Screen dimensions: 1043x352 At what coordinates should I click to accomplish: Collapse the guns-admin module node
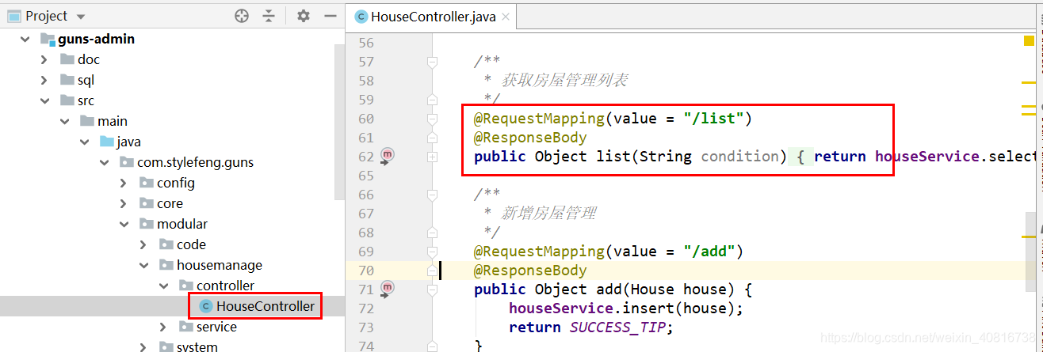tap(25, 39)
